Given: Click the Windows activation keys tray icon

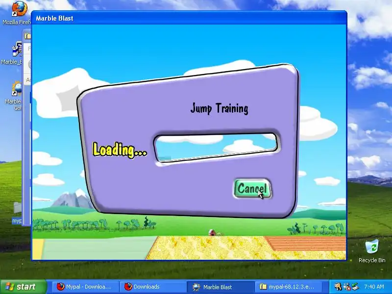Looking at the screenshot, I should coord(338,287).
